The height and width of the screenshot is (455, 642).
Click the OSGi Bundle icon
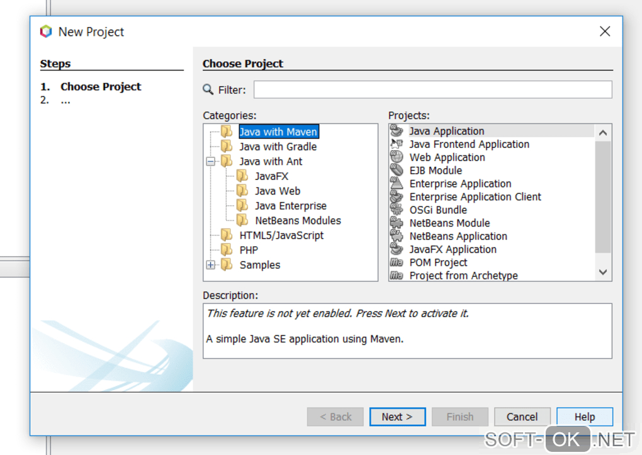pos(397,210)
